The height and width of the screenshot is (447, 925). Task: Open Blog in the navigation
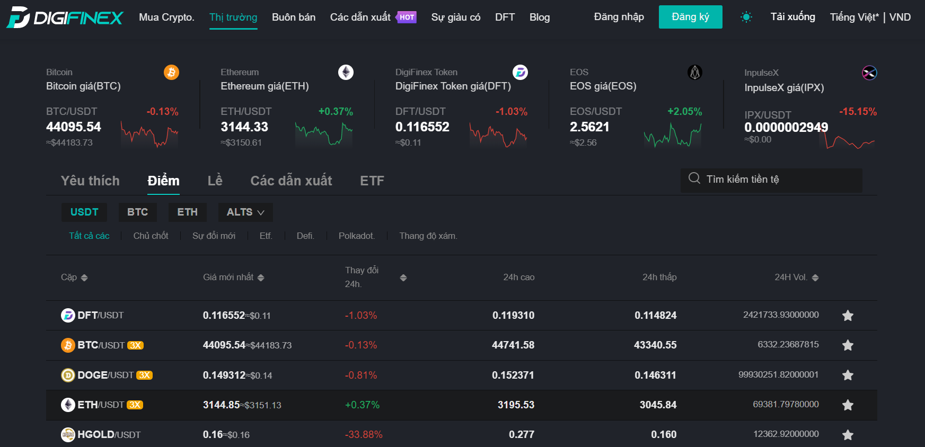pyautogui.click(x=540, y=17)
